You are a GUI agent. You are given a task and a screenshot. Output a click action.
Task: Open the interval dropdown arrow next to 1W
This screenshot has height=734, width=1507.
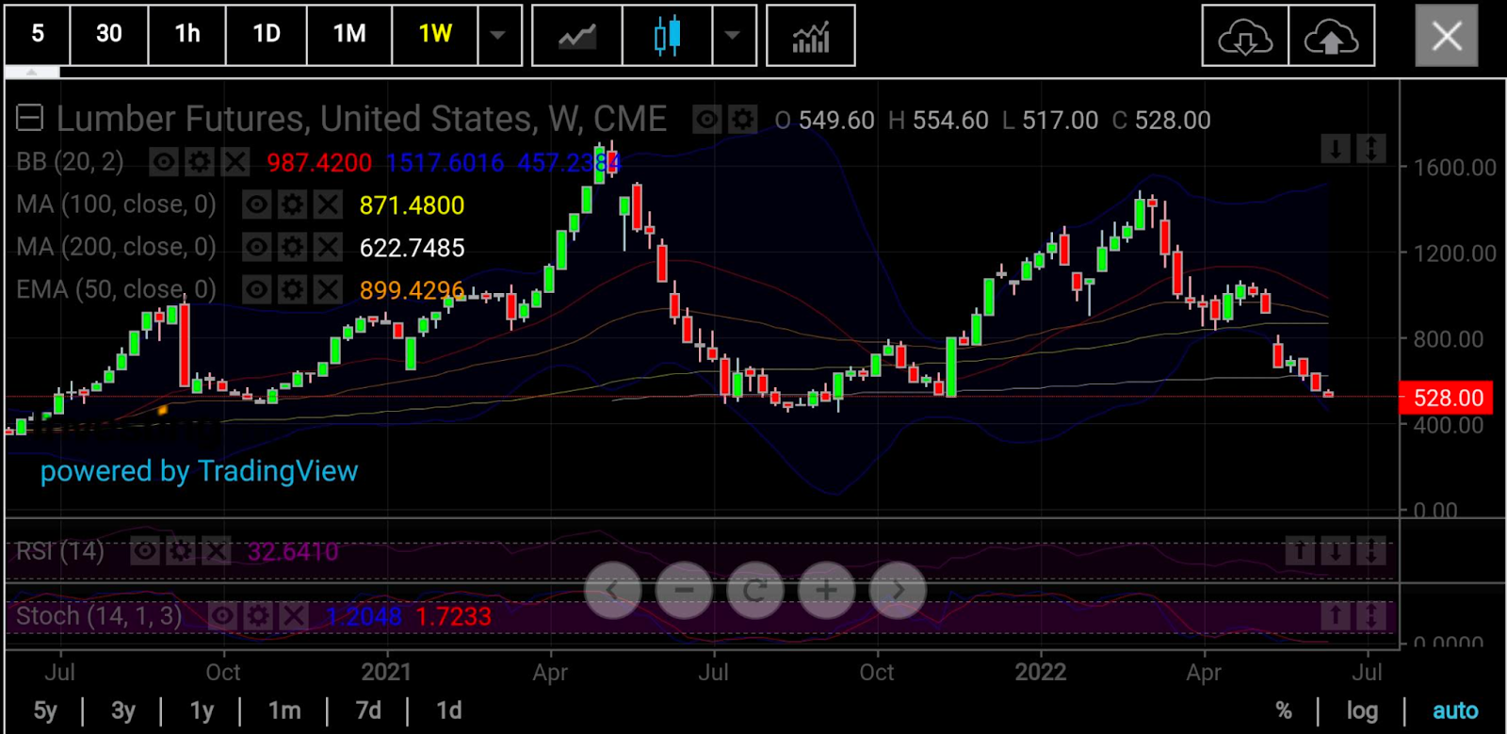499,35
